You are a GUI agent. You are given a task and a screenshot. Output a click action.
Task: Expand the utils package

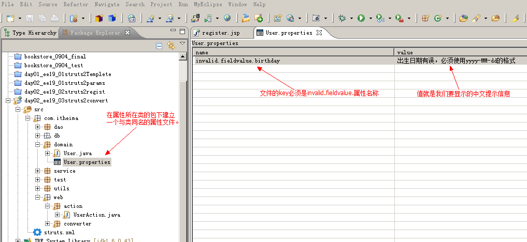(x=38, y=188)
